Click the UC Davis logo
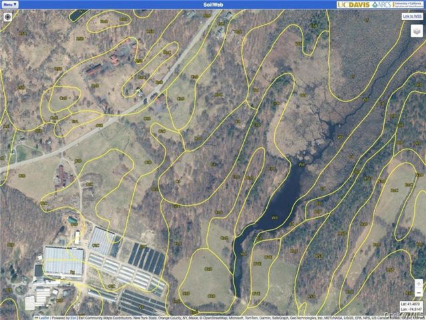 [353, 5]
